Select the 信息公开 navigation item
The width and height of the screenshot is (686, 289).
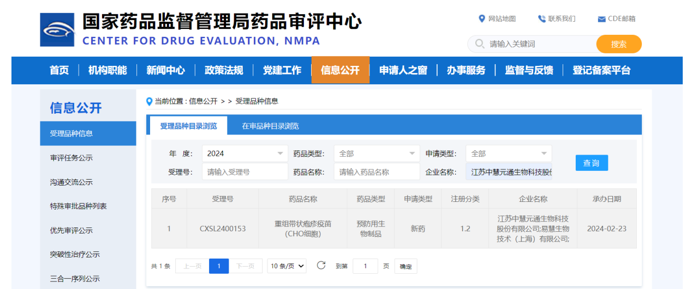[341, 70]
